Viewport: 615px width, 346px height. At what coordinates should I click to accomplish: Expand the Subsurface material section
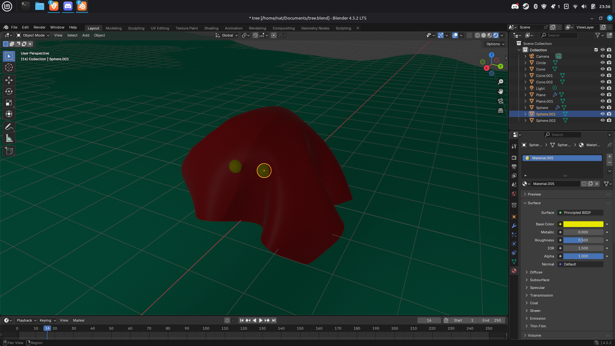pos(539,280)
